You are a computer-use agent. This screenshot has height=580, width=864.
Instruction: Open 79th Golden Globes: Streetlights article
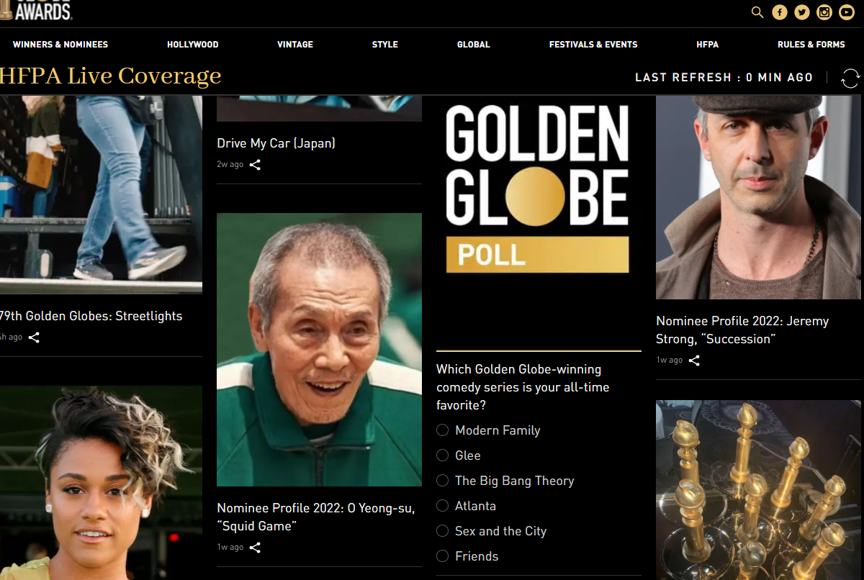pos(91,316)
